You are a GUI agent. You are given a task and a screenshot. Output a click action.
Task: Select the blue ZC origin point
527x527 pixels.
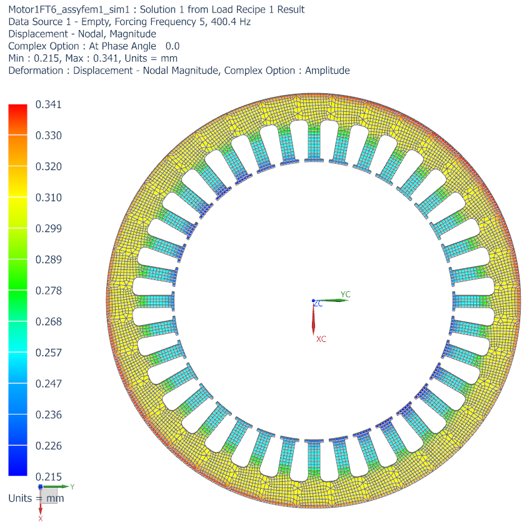point(313,301)
